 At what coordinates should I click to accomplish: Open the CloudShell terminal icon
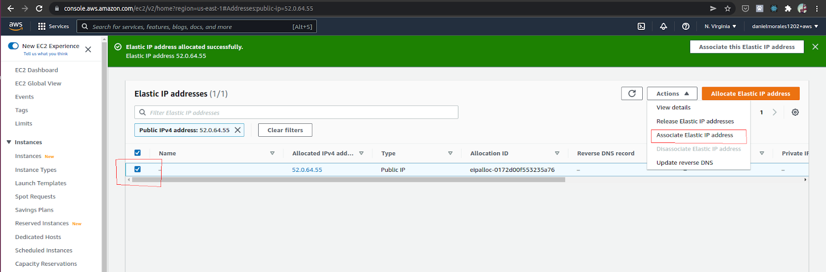pos(641,26)
